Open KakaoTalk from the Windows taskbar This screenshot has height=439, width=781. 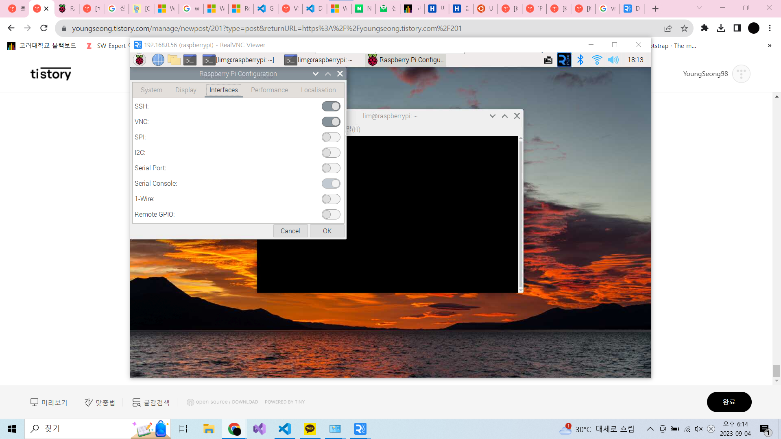pos(310,429)
